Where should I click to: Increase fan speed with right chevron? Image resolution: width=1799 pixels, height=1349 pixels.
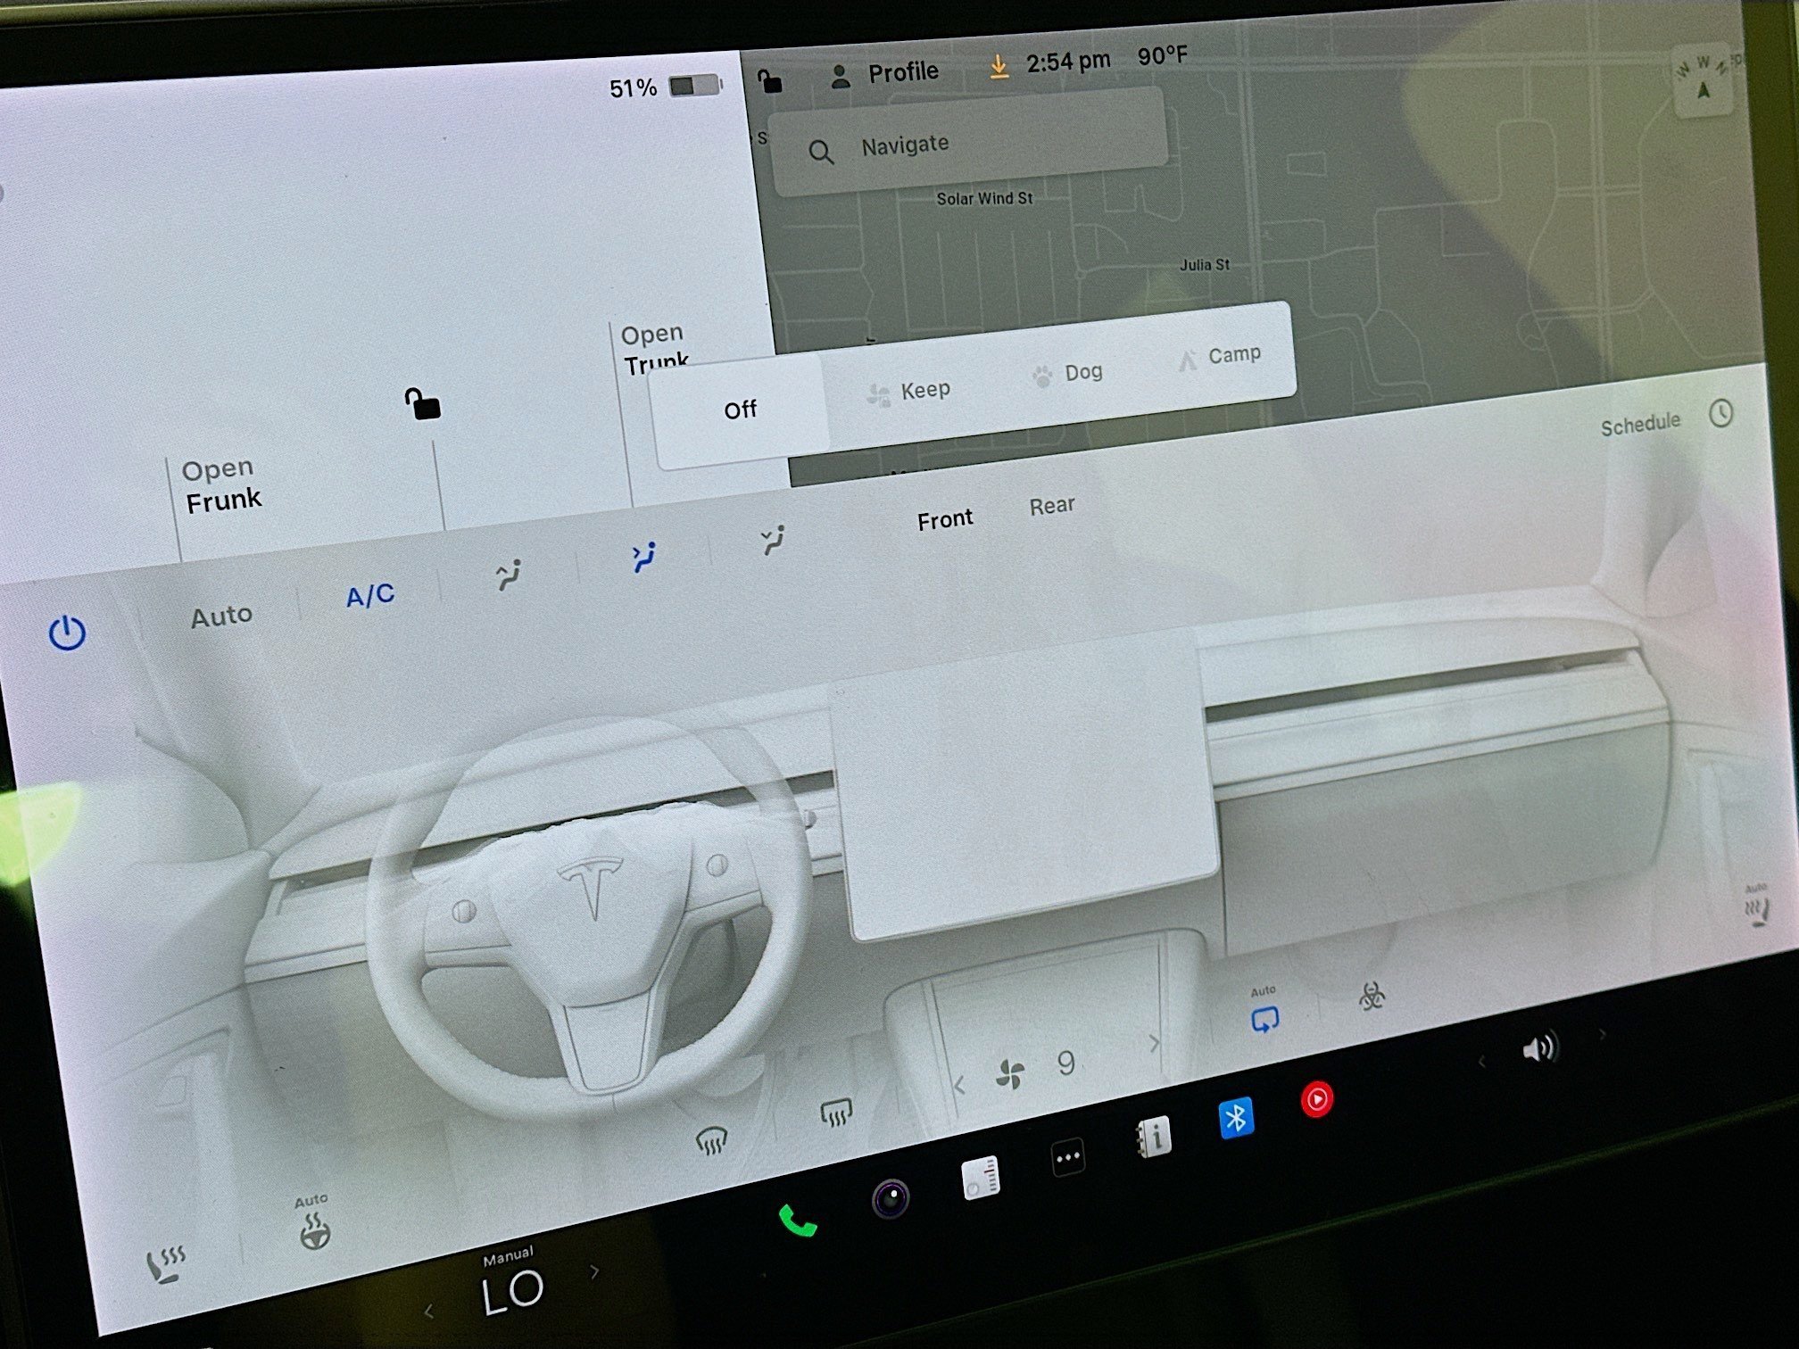(x=1154, y=1043)
